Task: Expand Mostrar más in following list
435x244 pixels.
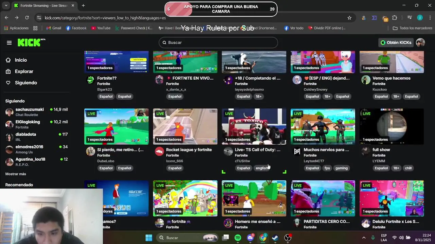Action: [16, 174]
